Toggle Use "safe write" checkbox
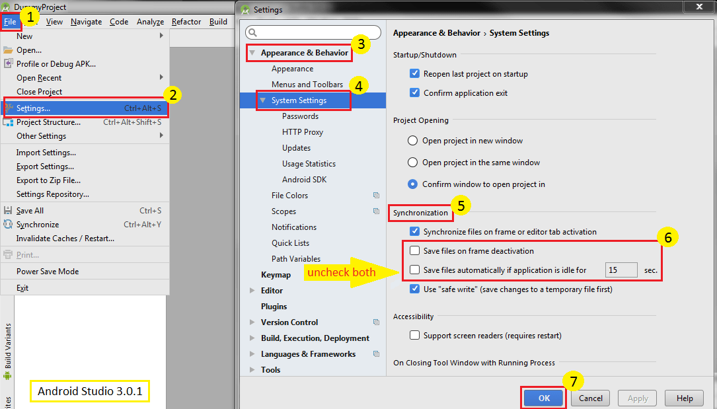Viewport: 717px width, 409px height. (415, 289)
